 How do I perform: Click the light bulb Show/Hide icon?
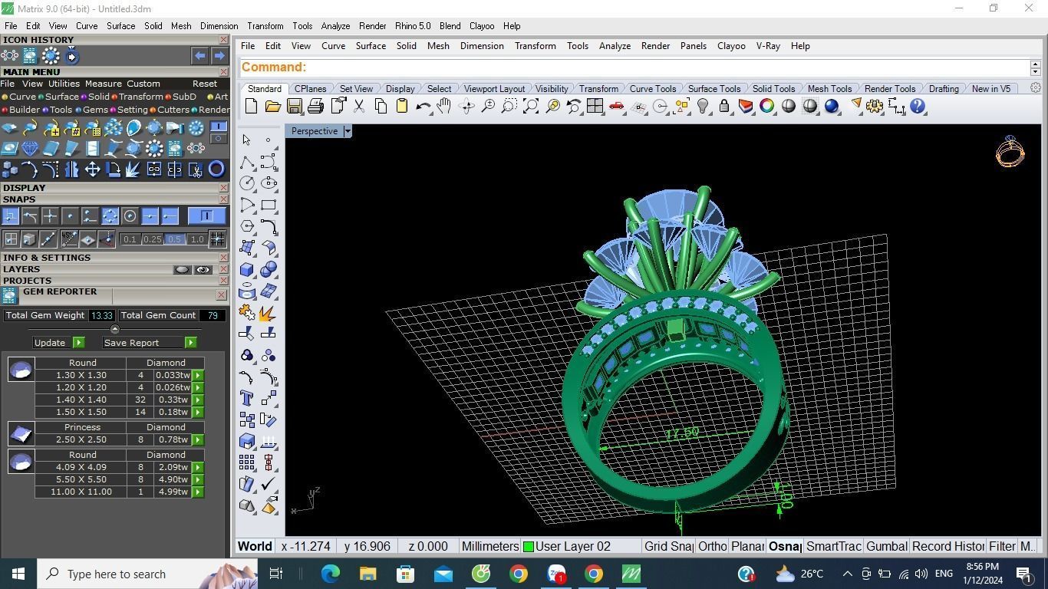tap(702, 107)
